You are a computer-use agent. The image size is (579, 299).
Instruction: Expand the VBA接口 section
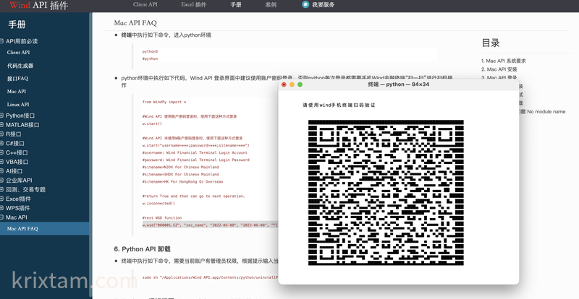point(2,162)
